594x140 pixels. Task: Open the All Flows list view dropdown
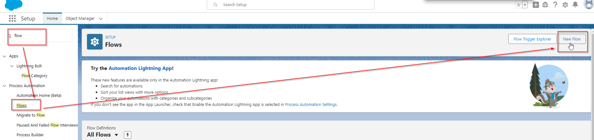tap(116, 135)
